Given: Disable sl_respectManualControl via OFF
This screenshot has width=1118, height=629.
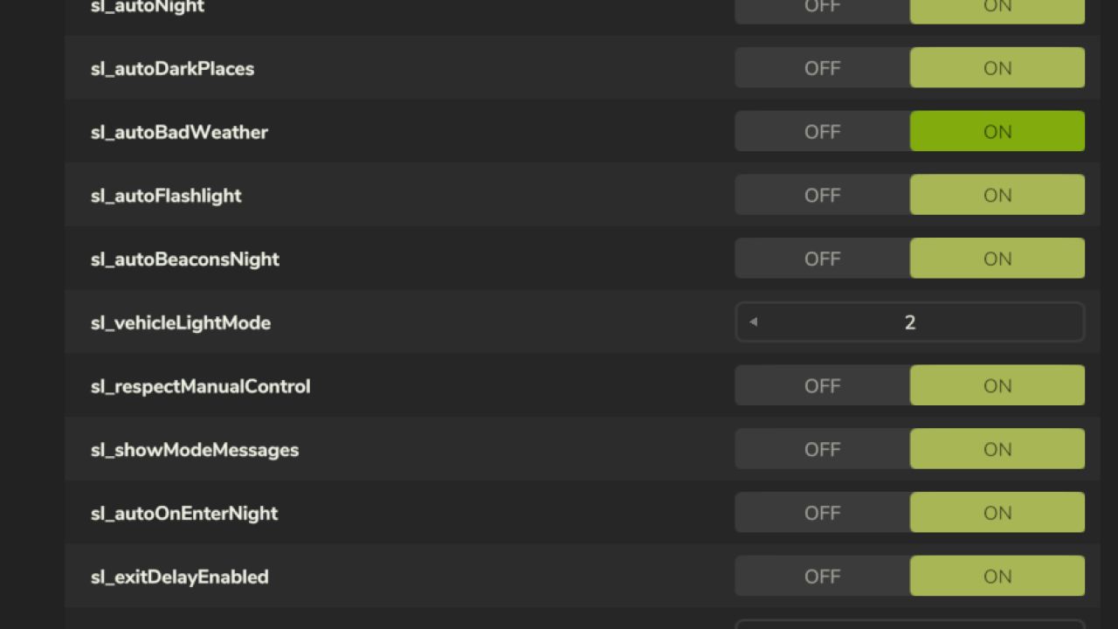Looking at the screenshot, I should 822,386.
